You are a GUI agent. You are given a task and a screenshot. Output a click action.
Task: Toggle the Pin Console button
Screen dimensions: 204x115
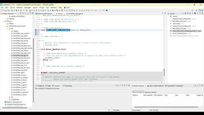pos(115,86)
